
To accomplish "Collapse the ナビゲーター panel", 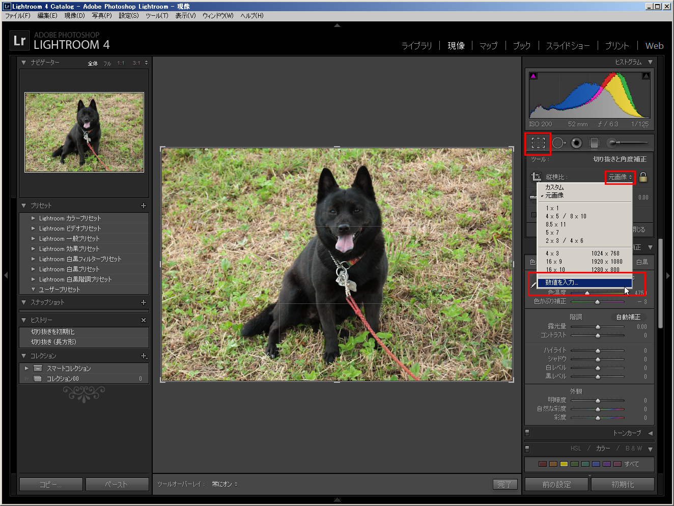I will (x=23, y=63).
